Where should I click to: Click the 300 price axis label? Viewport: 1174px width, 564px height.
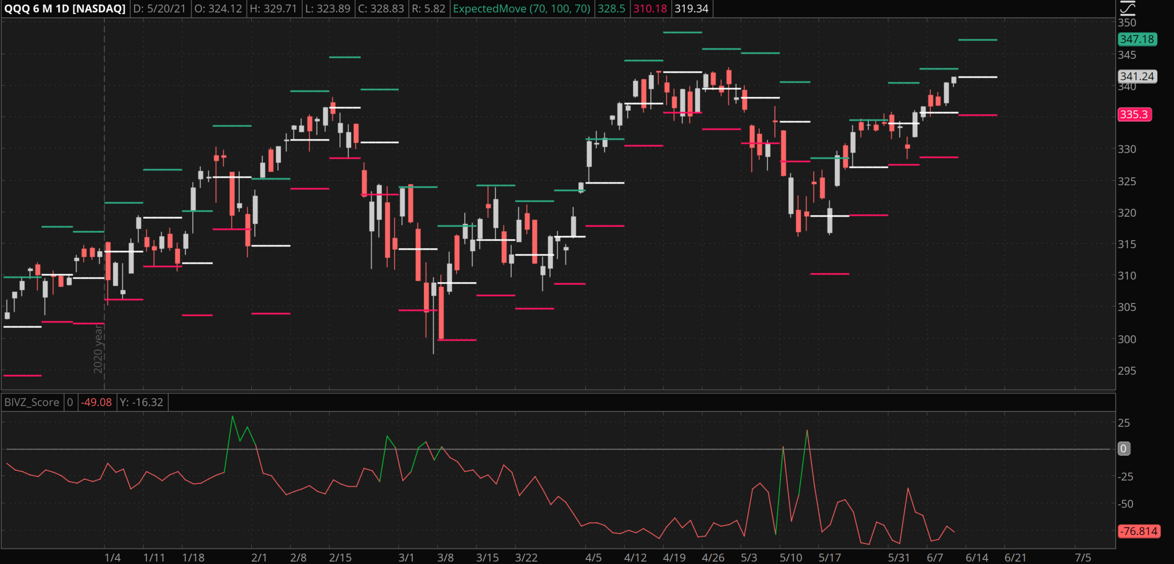click(1127, 339)
